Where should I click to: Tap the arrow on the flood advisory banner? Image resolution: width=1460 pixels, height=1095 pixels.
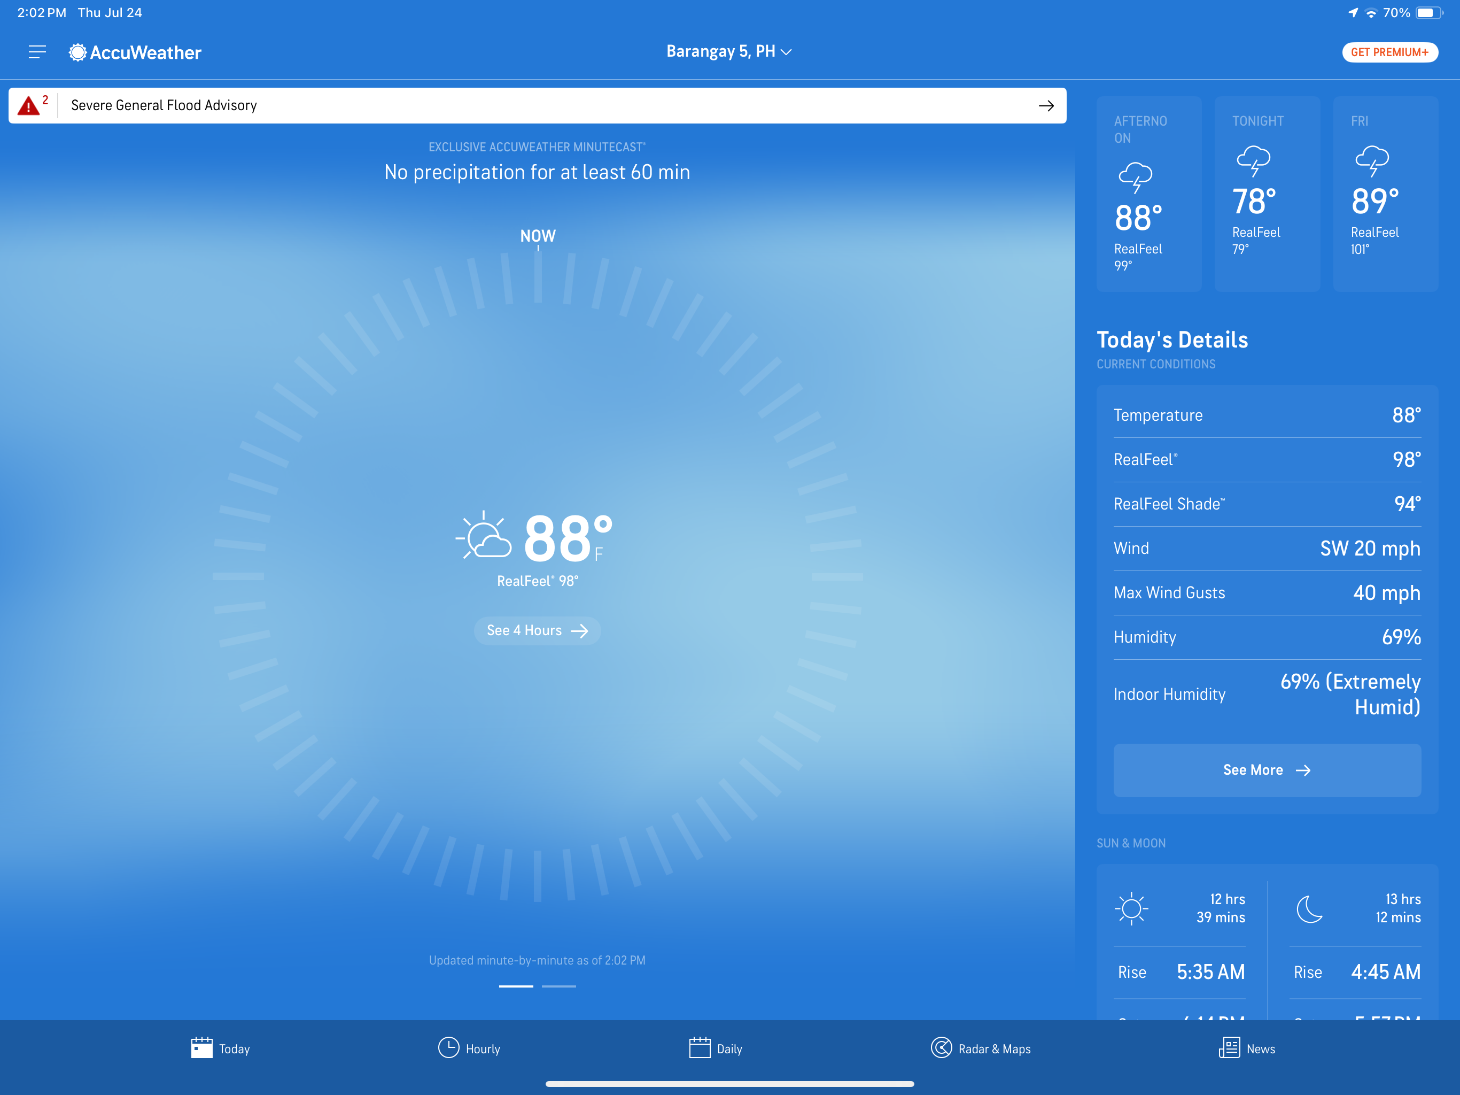(1046, 106)
